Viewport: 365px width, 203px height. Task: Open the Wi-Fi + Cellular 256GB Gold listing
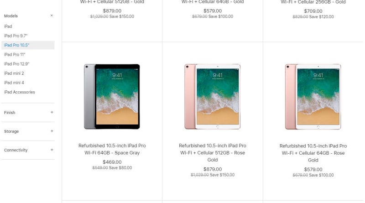(x=313, y=2)
